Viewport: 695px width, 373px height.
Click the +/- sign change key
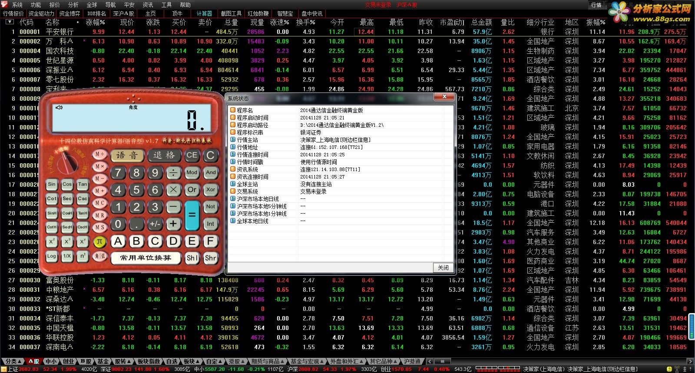click(155, 224)
